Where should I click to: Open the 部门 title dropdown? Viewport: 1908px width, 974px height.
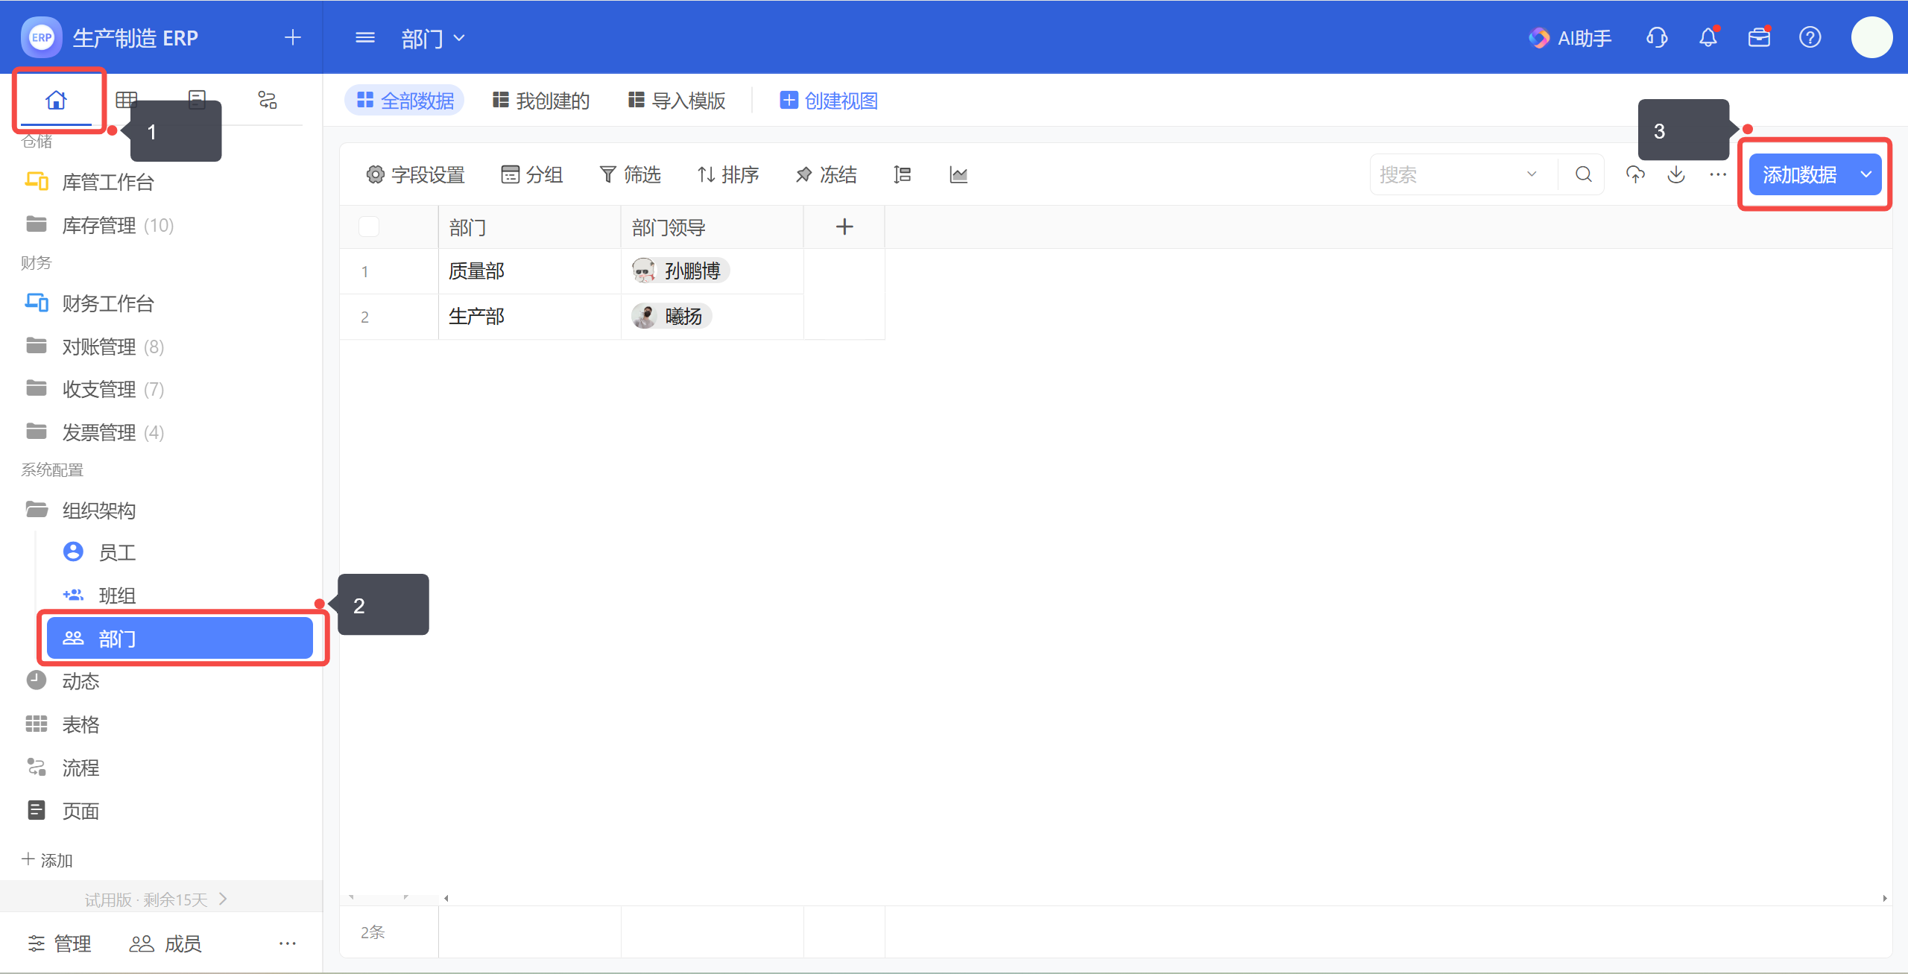tap(433, 37)
